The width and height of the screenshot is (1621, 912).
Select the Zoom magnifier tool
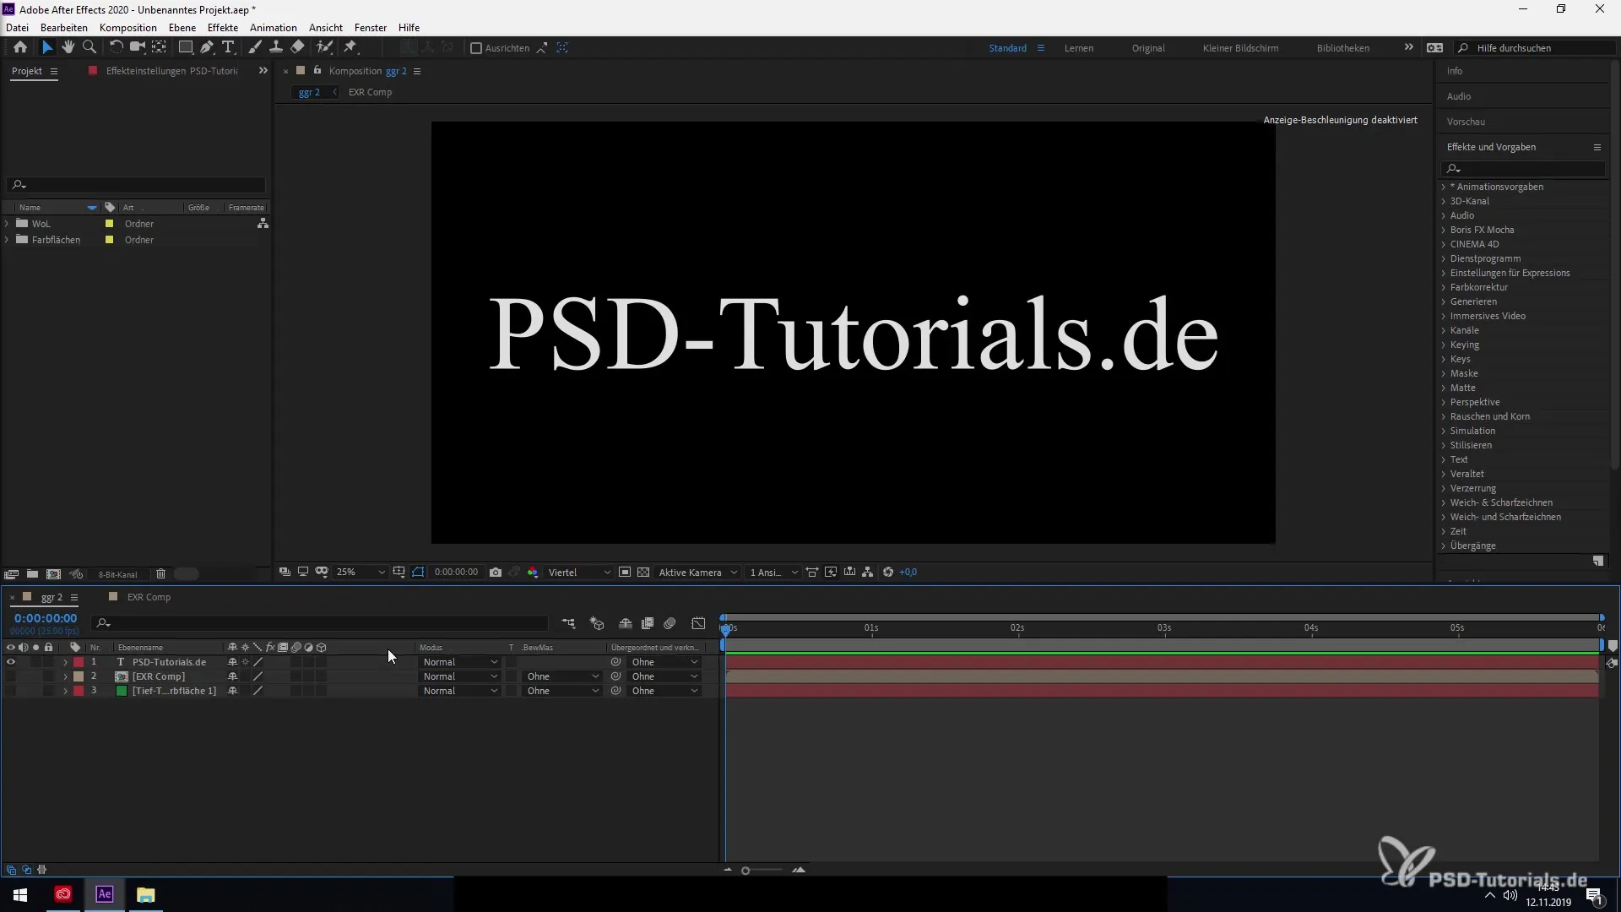point(89,47)
